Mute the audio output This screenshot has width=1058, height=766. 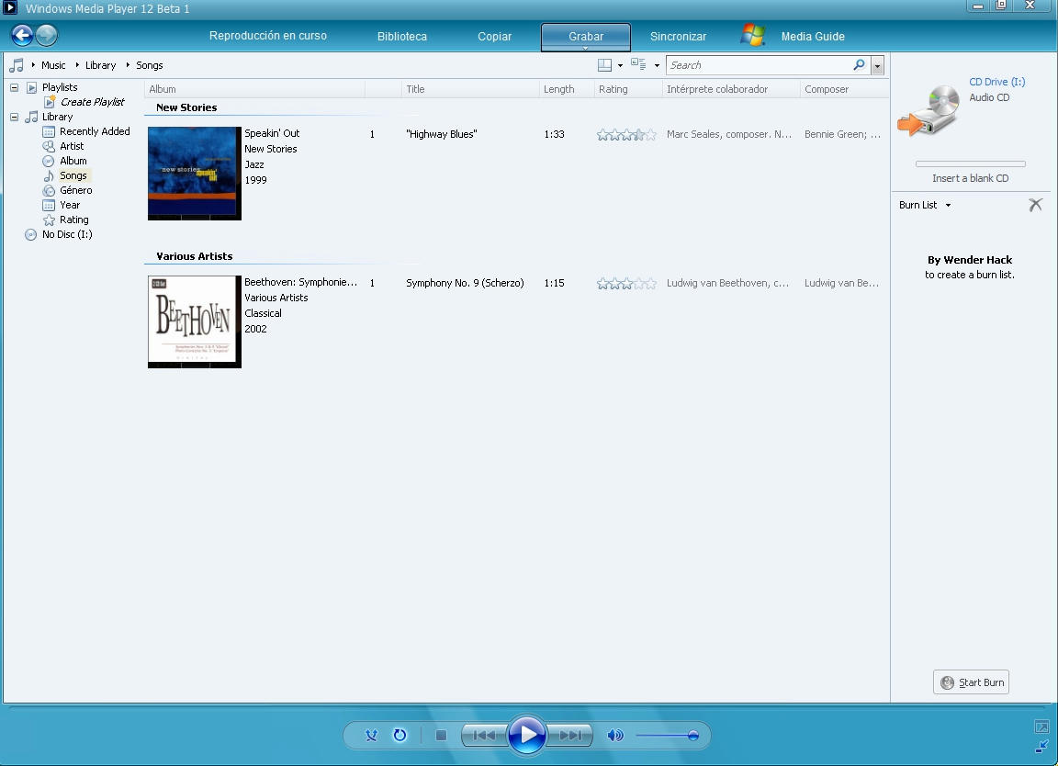(x=614, y=735)
